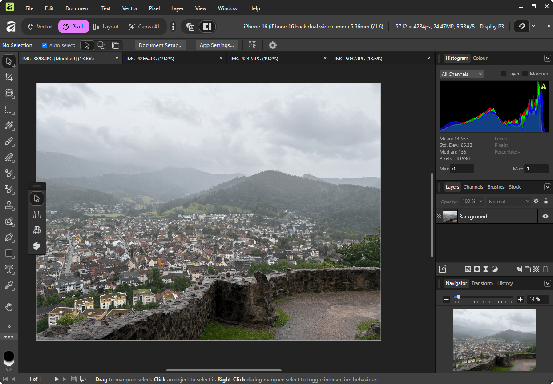Uncheck the Auto-select checkbox
The image size is (553, 384).
[44, 45]
